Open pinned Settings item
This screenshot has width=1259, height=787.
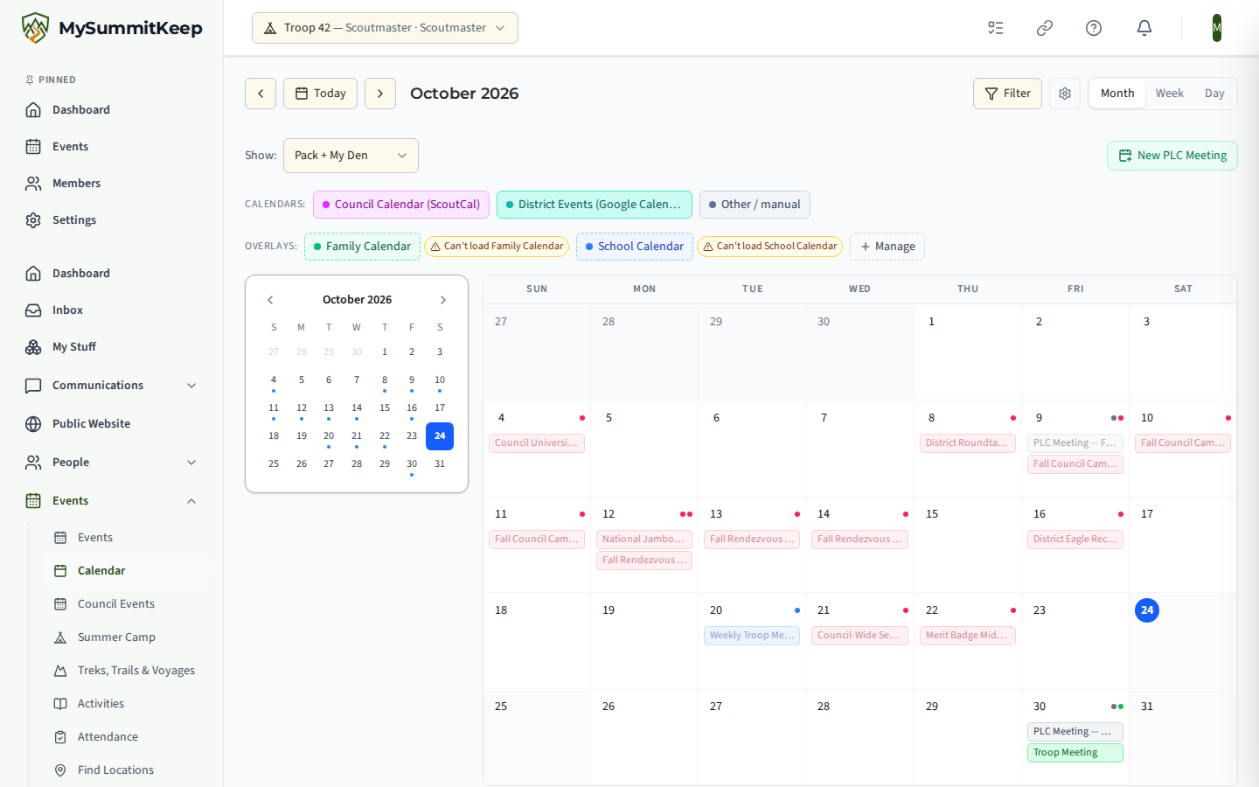pyautogui.click(x=112, y=220)
